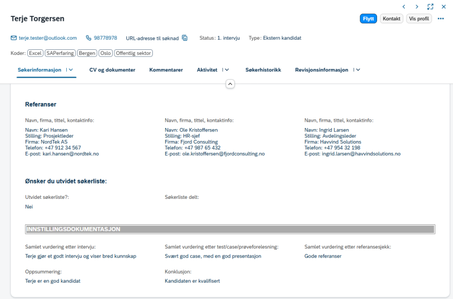Open CV og dokumenter tab
Viewport: 453px width, 299px height.
point(112,70)
